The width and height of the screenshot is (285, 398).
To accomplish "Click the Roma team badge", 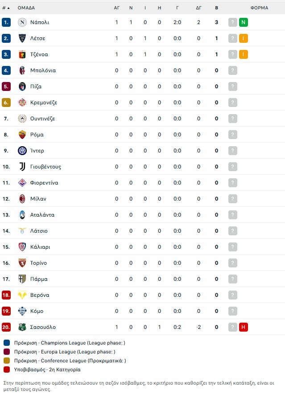I will pyautogui.click(x=22, y=135).
